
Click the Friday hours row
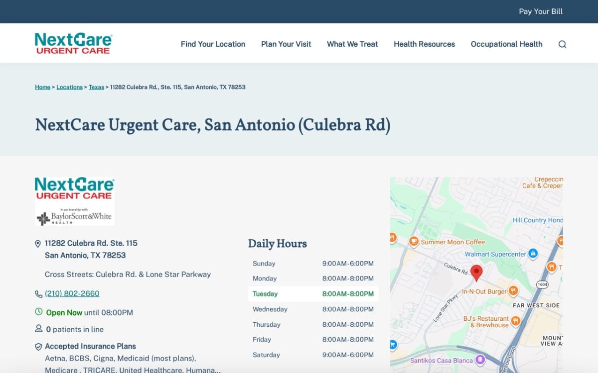(x=313, y=340)
